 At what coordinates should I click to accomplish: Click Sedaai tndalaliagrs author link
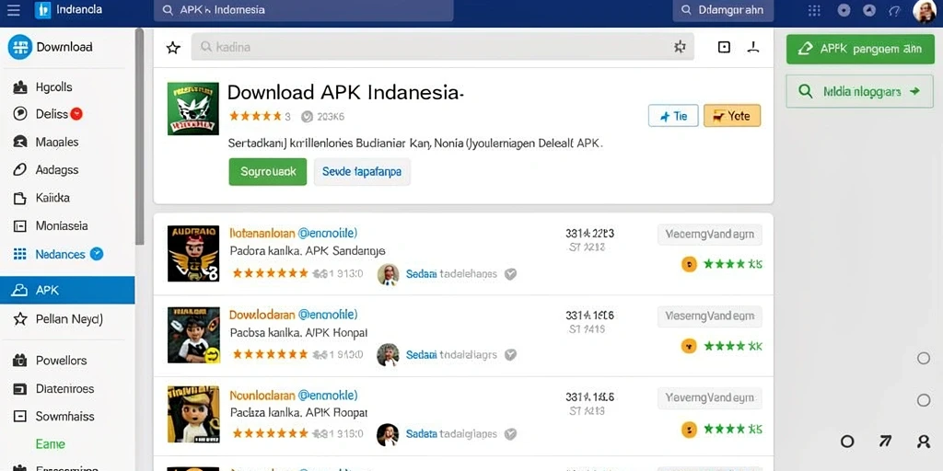451,354
